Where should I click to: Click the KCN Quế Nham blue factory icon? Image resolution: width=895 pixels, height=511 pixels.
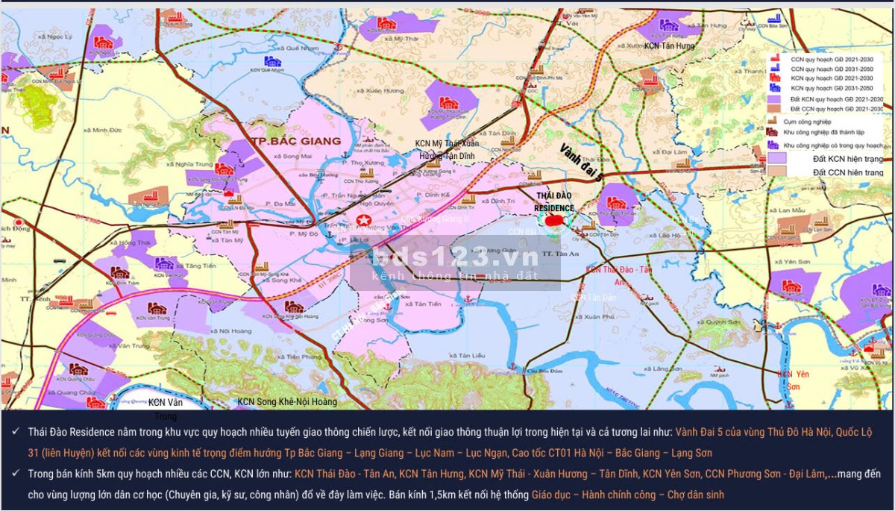pyautogui.click(x=271, y=61)
